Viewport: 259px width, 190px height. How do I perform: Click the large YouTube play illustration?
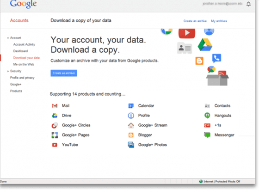(187, 33)
